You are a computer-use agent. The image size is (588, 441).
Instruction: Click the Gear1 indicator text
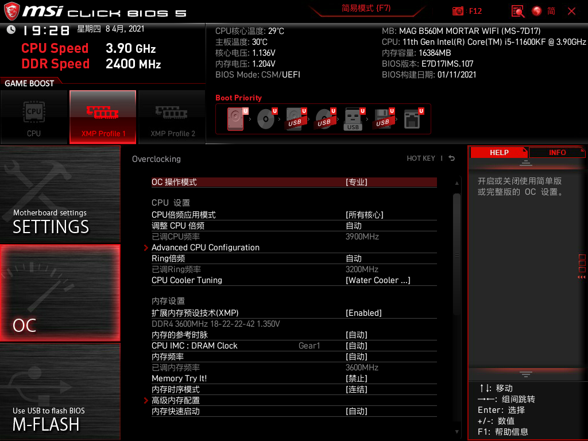tap(309, 345)
